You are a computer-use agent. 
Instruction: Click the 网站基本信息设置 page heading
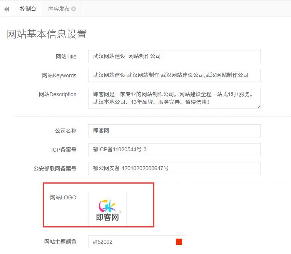click(x=47, y=34)
